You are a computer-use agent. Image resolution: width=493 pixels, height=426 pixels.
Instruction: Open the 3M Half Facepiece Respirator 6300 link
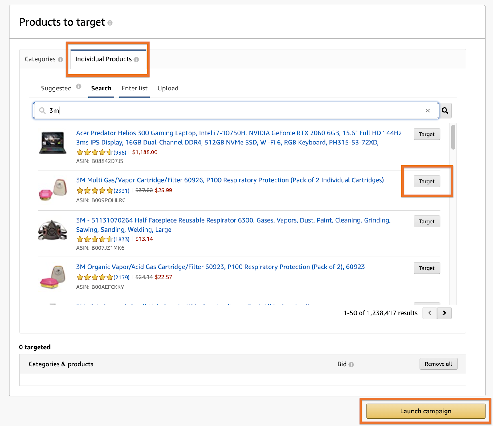pos(233,225)
